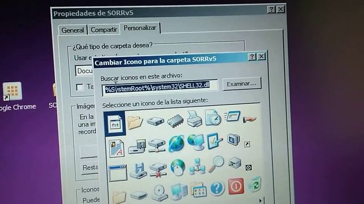
Task: Open the Docu... folder template dropdown
Action: [85, 71]
